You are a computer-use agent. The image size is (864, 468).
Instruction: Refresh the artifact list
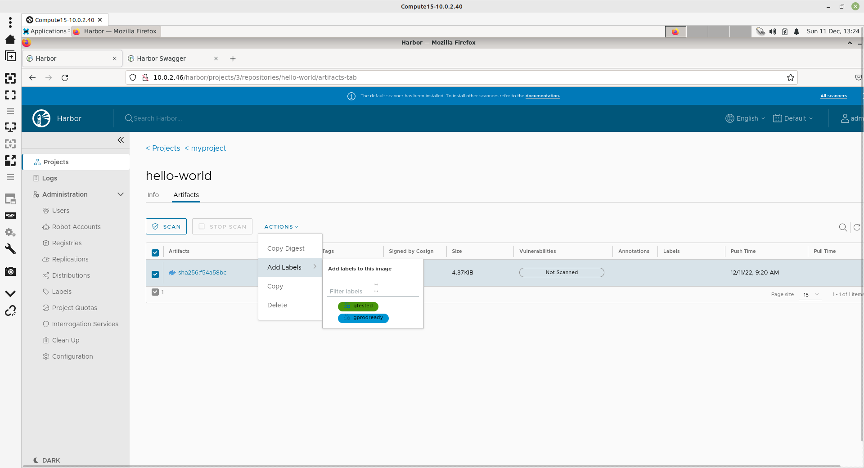pos(857,227)
